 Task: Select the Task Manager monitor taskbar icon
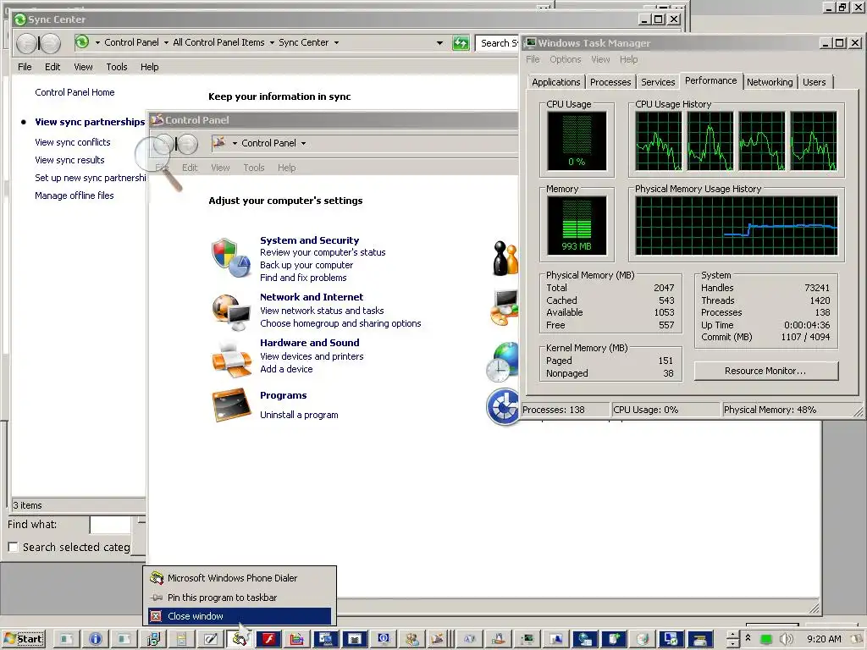[527, 639]
